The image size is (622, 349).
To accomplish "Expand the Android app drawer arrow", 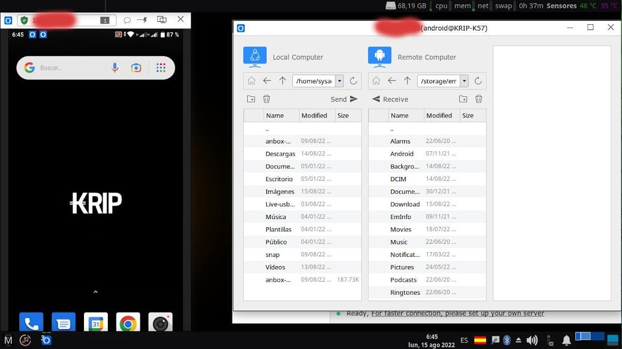I will [95, 292].
